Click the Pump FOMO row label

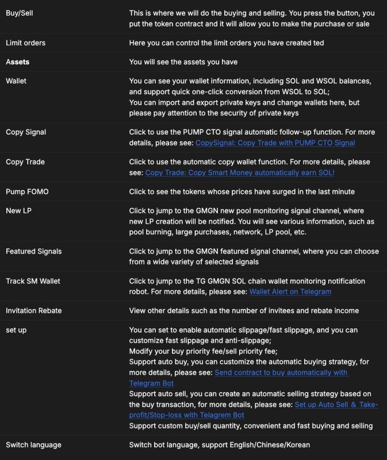(27, 192)
